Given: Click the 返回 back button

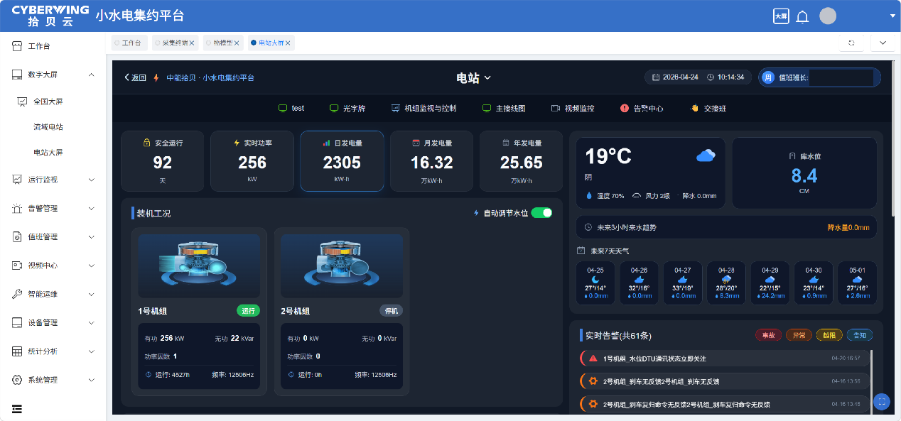Looking at the screenshot, I should pos(135,78).
